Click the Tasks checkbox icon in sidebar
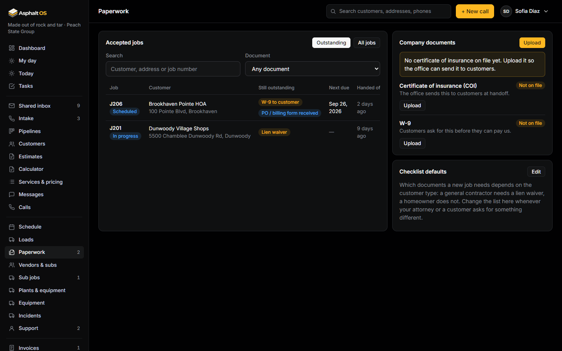 coord(12,86)
